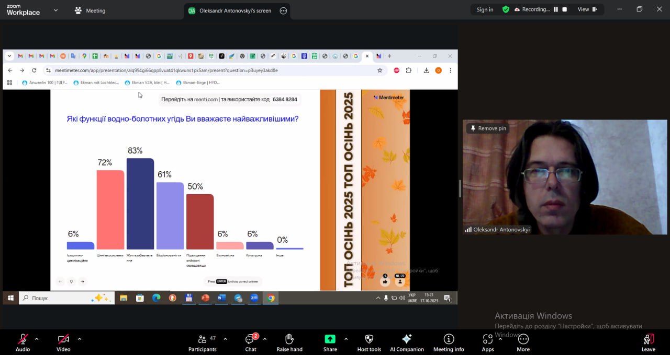Open Host tools
Viewport: 670px width, 355px height.
click(369, 342)
